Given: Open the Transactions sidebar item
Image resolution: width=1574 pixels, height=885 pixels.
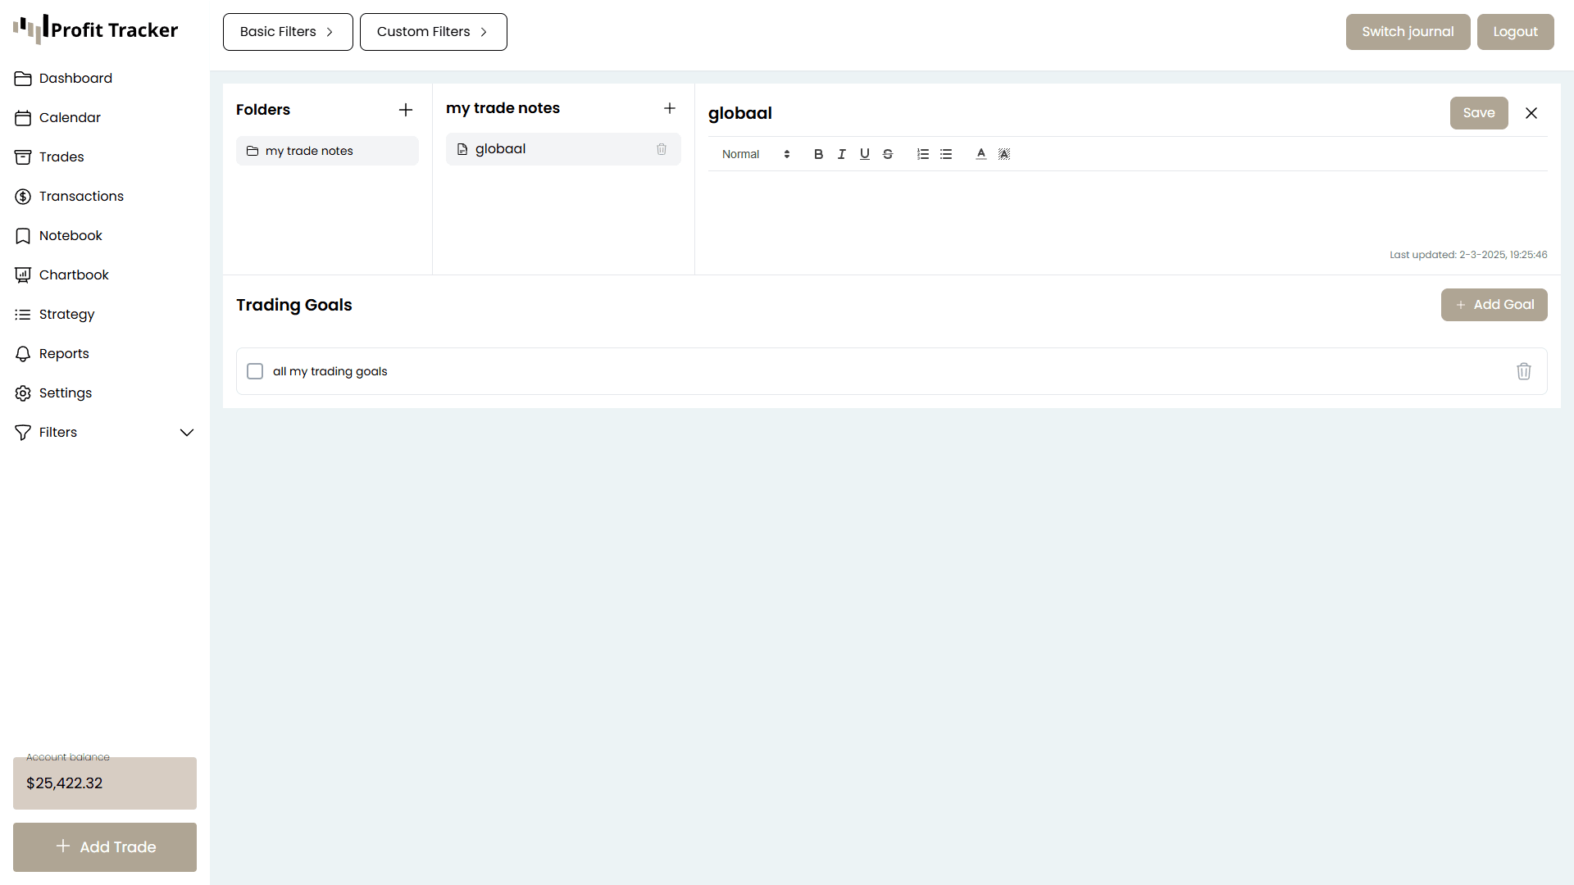Looking at the screenshot, I should click(81, 196).
